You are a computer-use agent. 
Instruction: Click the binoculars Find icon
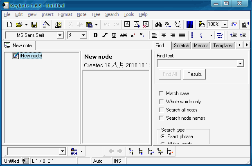[x=159, y=25]
